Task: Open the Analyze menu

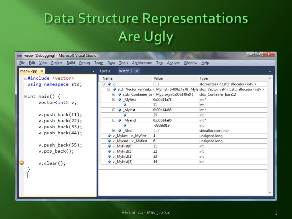Action: 173,63
